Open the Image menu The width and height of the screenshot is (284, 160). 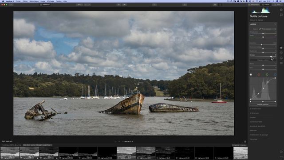[43, 1]
